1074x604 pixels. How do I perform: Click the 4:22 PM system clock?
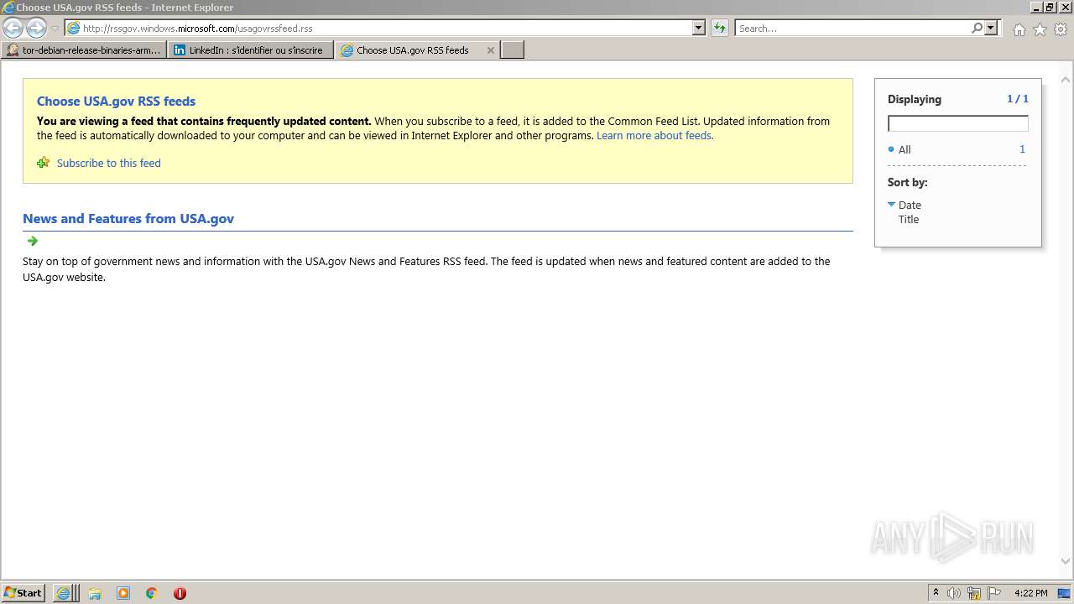click(x=1030, y=593)
